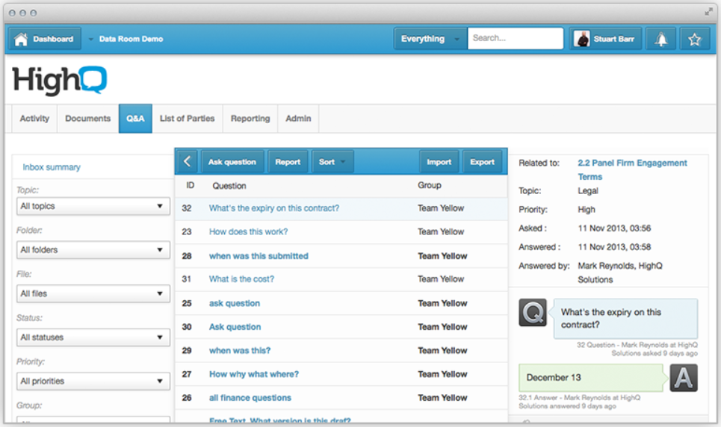
Task: Click the HighQ logo
Action: coord(60,80)
